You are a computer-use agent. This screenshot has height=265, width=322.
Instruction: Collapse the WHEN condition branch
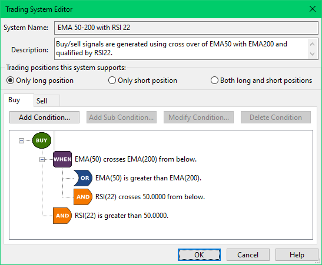(42, 159)
